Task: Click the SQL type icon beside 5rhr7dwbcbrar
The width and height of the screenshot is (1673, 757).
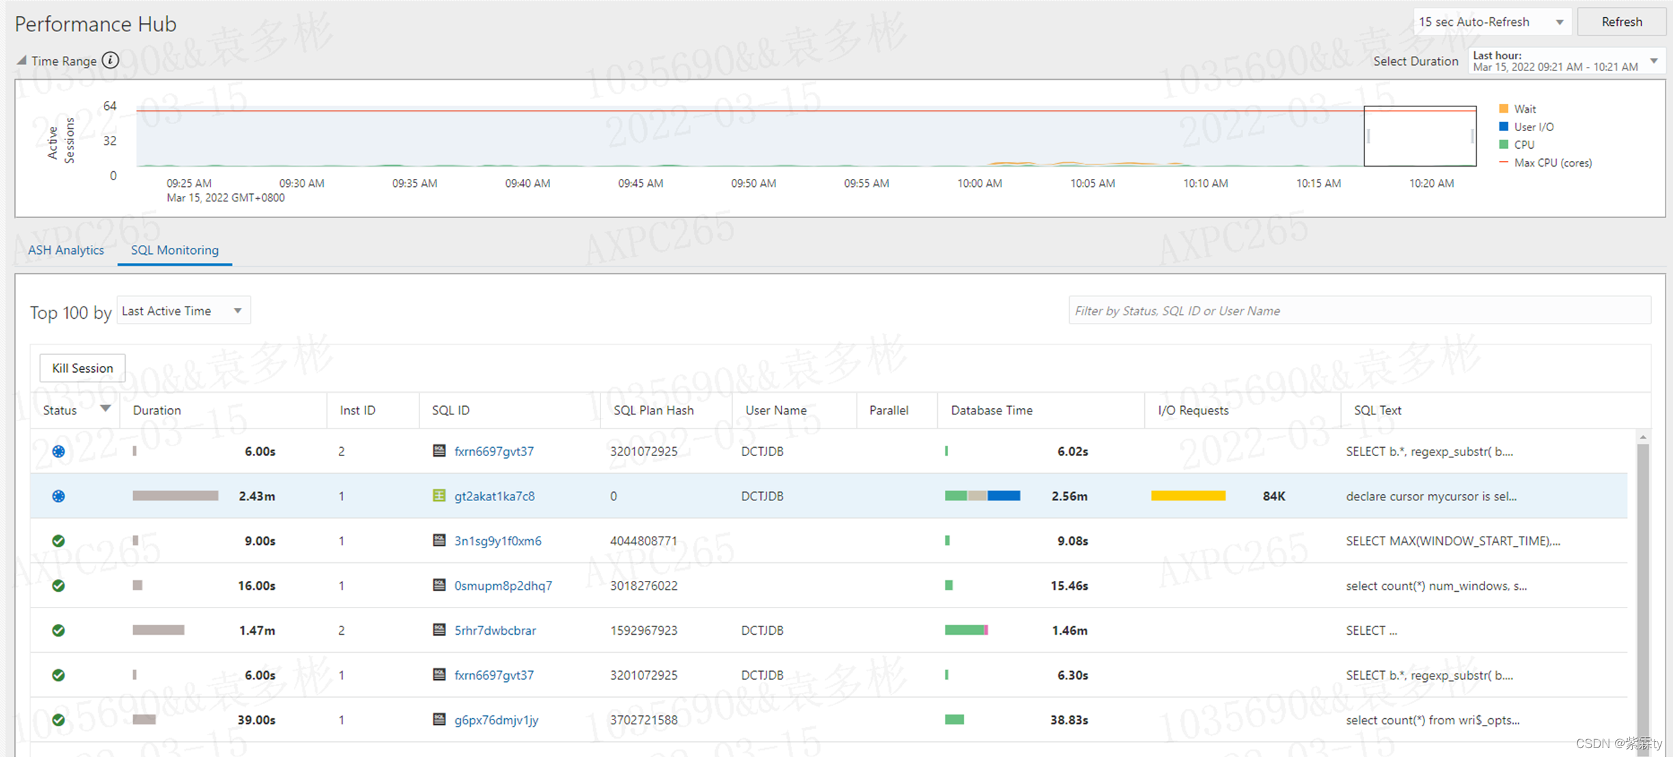Action: click(439, 629)
